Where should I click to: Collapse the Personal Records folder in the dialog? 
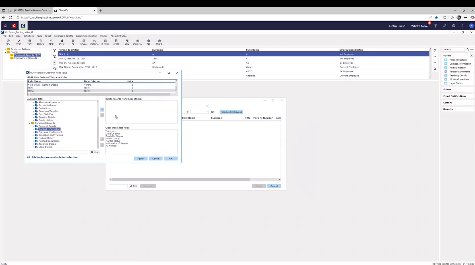30,123
